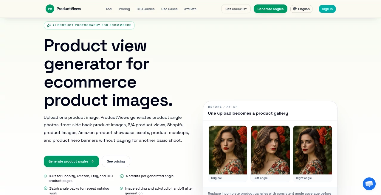Viewport: 381px width, 195px height.
Task: Click the 'Left angle' caption text
Action: 261,178
